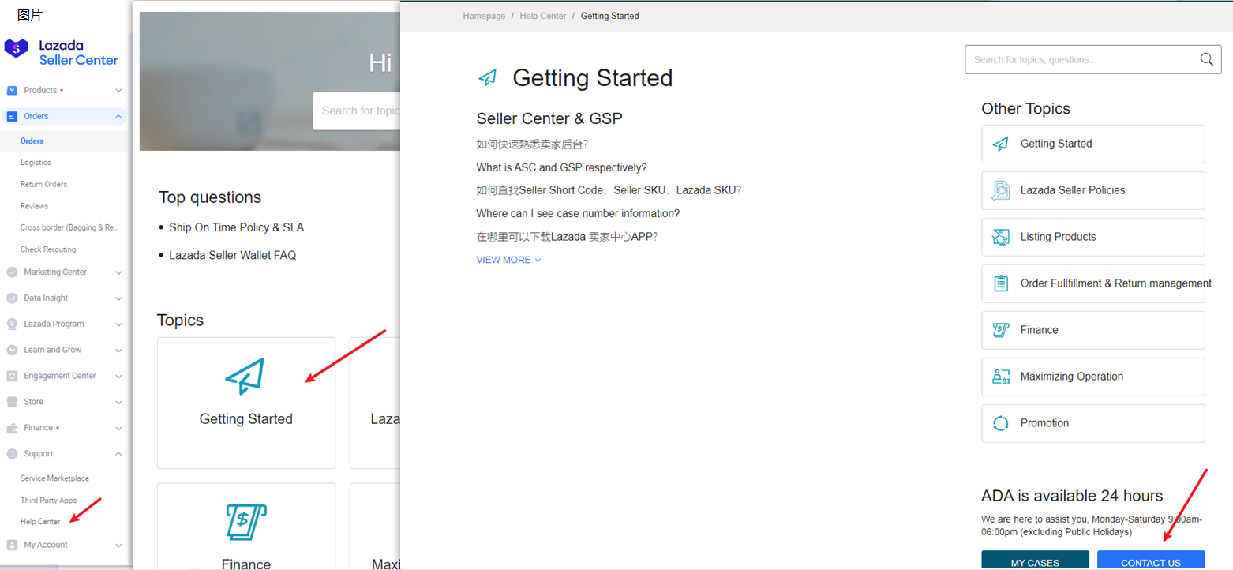Expand VIEW MORE under Seller Center & GSP
The image size is (1233, 570).
pos(508,260)
